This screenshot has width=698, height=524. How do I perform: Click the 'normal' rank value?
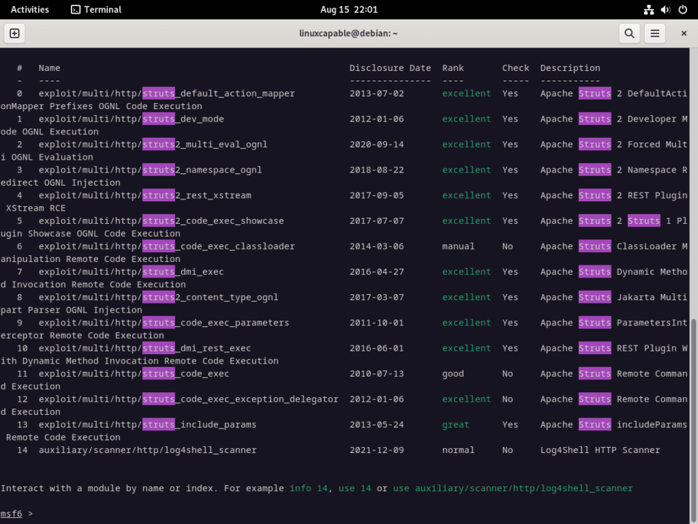(x=458, y=450)
